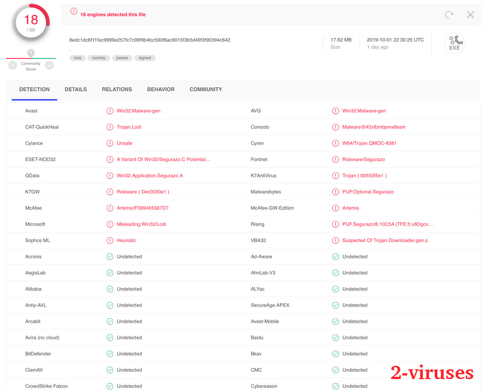Click 'W64/Trojan.QMOC-9381' Cyren result
The height and width of the screenshot is (391, 487).
[x=369, y=143]
